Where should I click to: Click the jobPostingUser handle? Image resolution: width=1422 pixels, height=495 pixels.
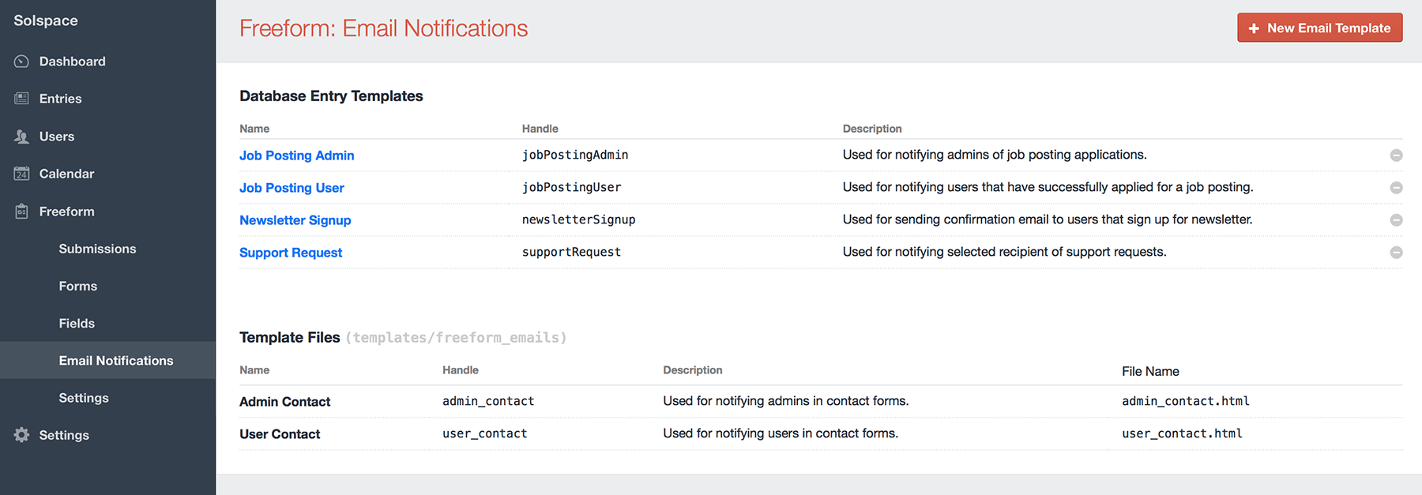pos(571,187)
